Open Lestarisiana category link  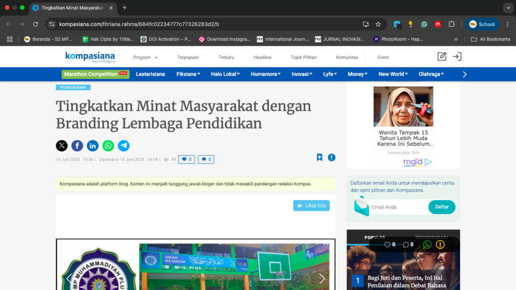pos(150,74)
